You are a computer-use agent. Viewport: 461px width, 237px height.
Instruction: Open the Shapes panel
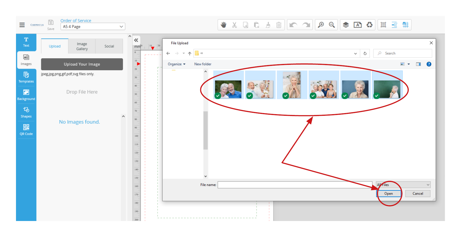26,112
